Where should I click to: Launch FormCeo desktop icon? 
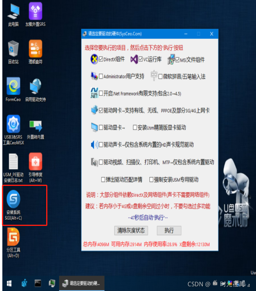[x=13, y=90]
